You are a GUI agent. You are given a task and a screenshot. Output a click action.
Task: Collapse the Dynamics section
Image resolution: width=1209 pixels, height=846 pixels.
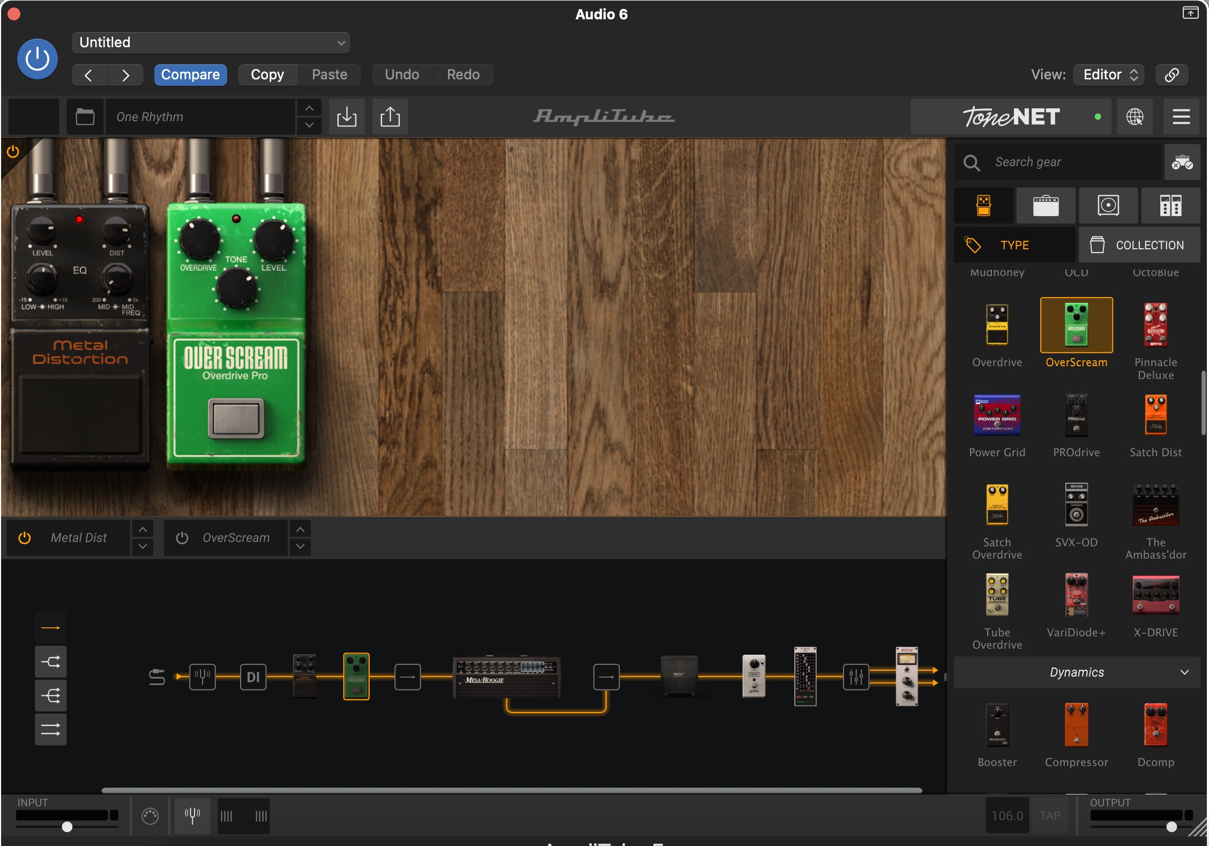pos(1077,672)
